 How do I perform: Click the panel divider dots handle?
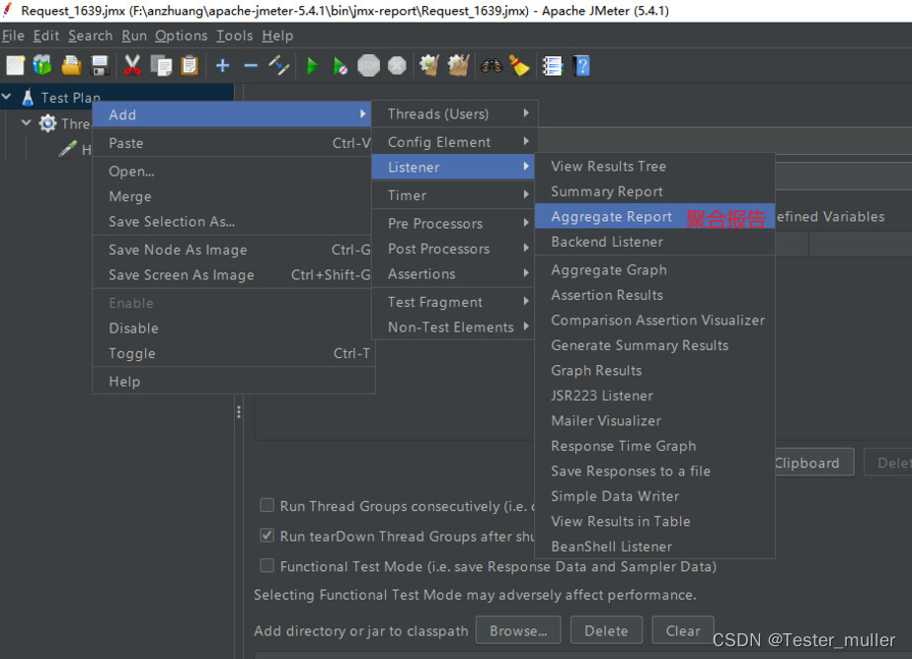click(x=239, y=412)
